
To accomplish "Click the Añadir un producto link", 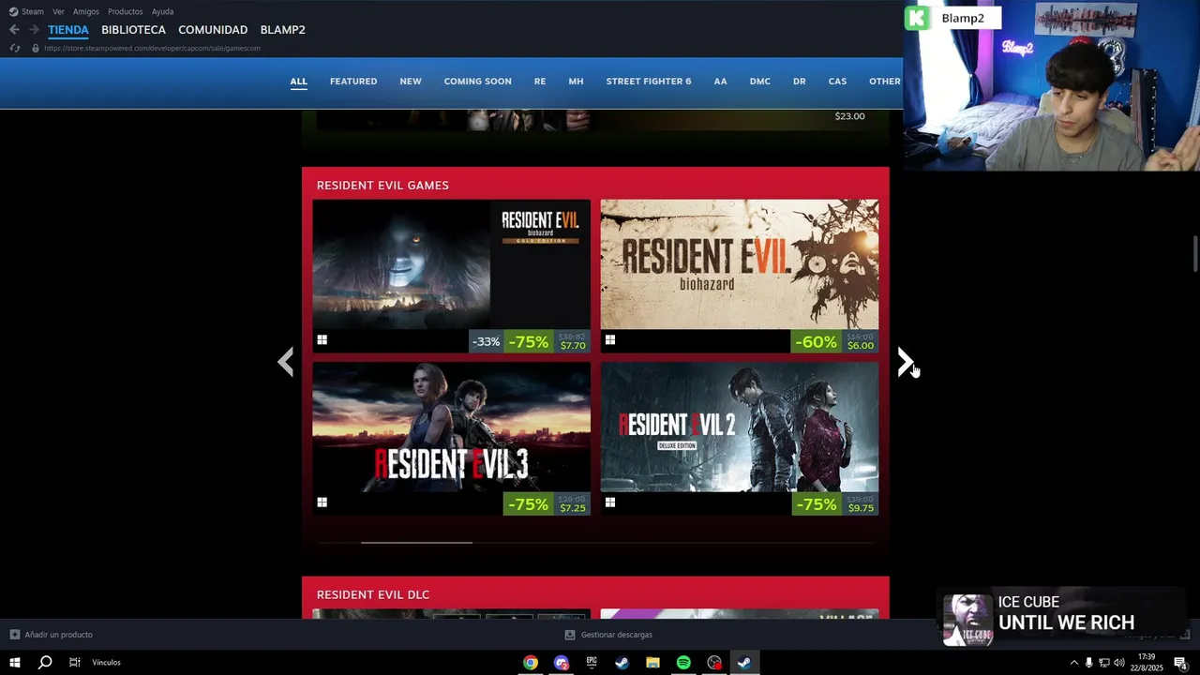I will click(x=58, y=635).
